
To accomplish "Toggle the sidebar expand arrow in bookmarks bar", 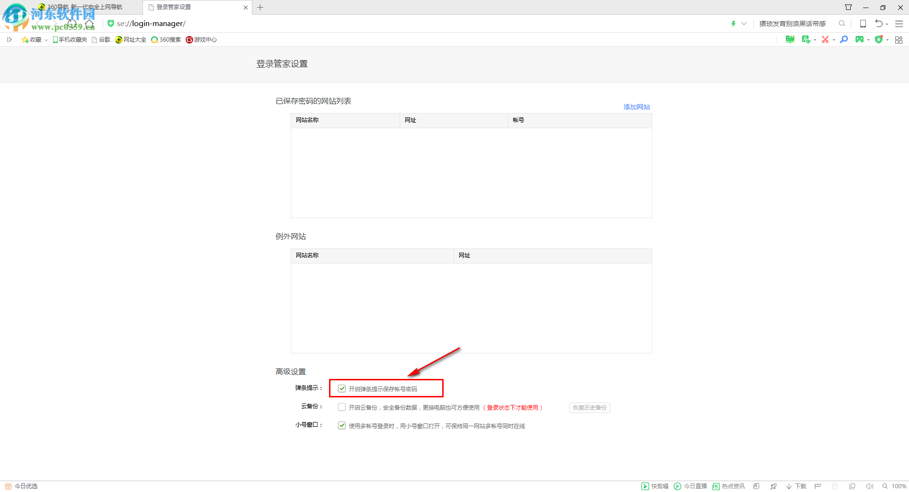I will 9,40.
